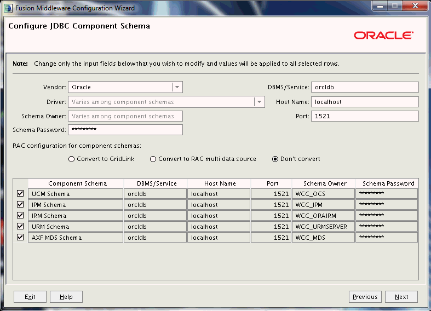This screenshot has width=431, height=311.
Task: Click the AXF MDS Schema orcldb cell
Action: tap(156, 238)
